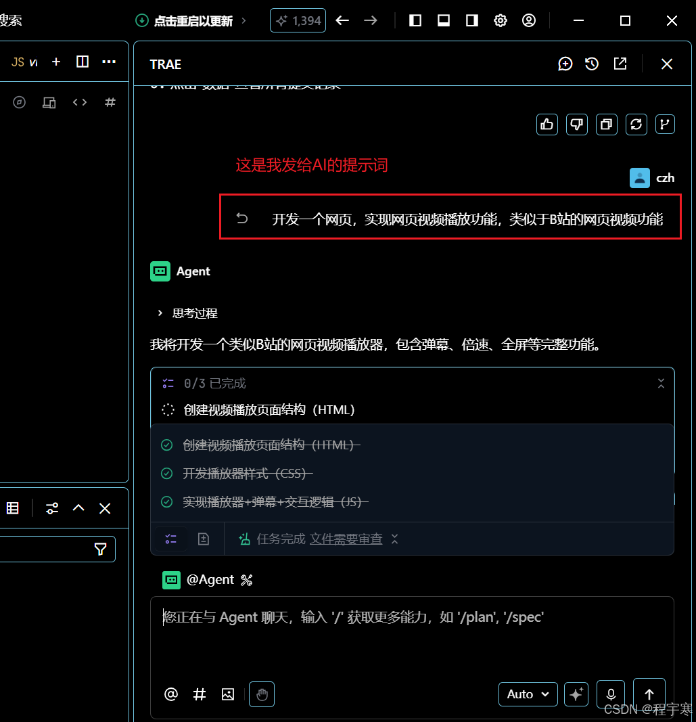696x722 pixels.
Task: Insert an @ mention in chat
Action: pos(170,694)
